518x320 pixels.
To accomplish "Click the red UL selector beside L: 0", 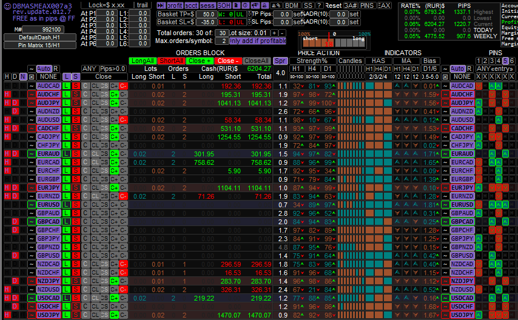I will pos(240,22).
